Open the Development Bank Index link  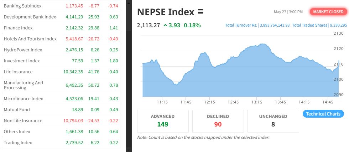(30, 17)
